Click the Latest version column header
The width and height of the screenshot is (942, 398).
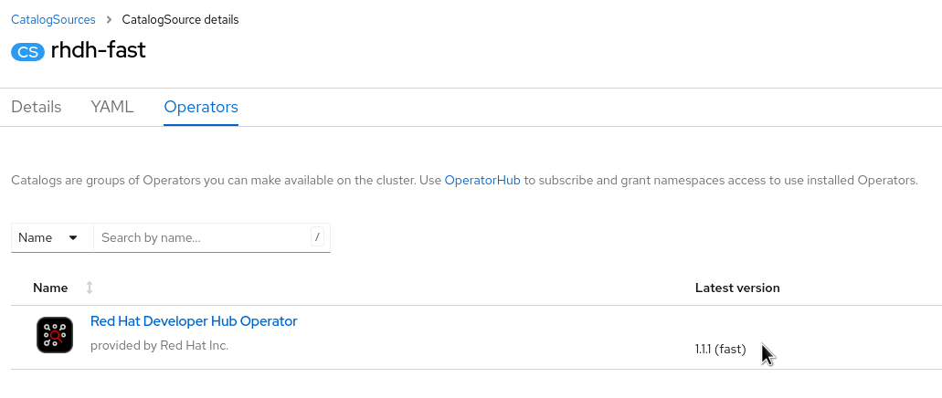point(737,288)
